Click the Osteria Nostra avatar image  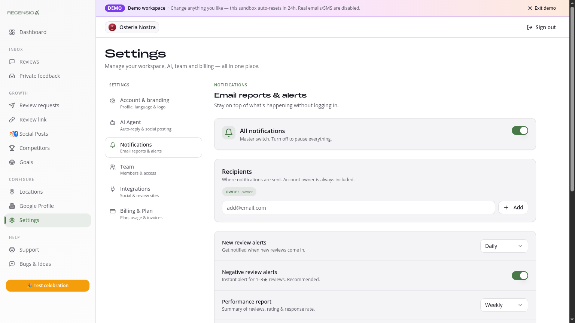tap(112, 27)
